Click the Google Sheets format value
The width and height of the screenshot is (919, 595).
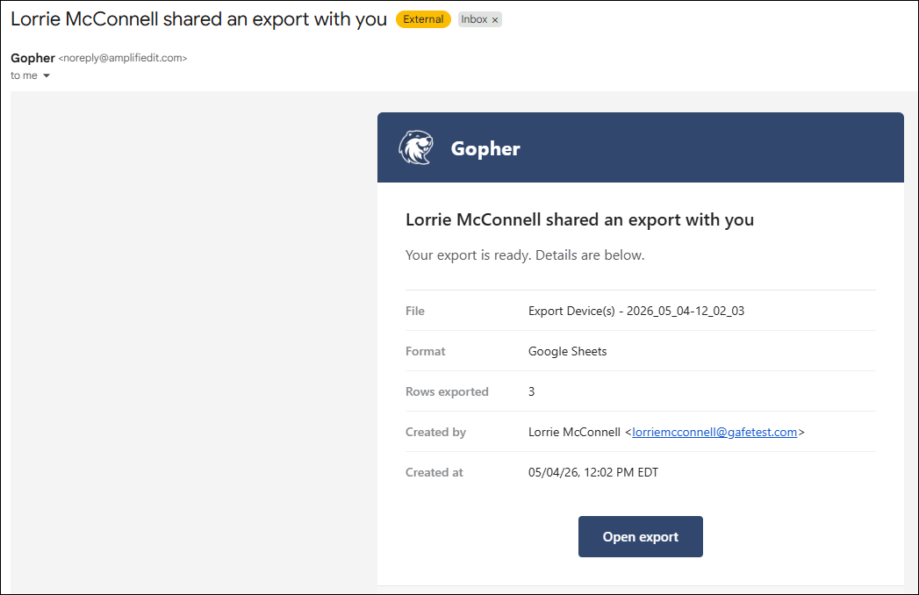[567, 351]
